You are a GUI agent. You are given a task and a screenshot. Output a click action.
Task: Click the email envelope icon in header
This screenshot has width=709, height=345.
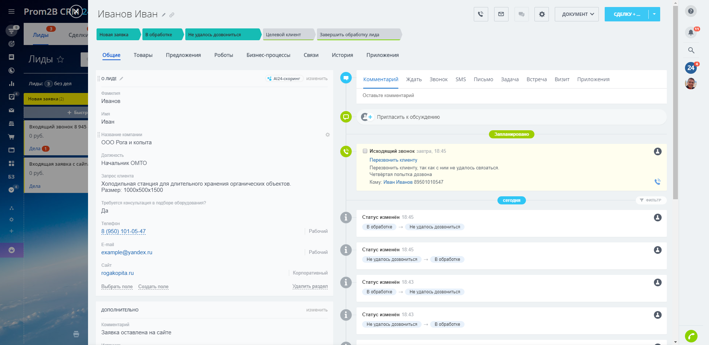tap(501, 14)
